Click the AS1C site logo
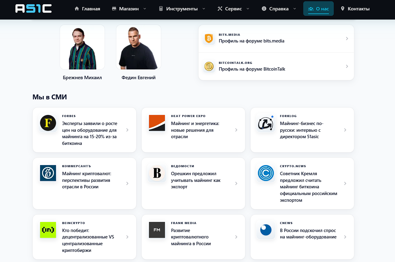This screenshot has width=395, height=262. pyautogui.click(x=34, y=9)
